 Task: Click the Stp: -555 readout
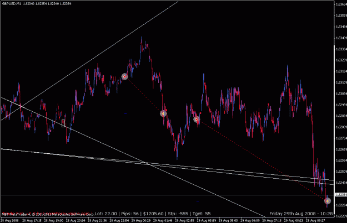tap(178, 214)
